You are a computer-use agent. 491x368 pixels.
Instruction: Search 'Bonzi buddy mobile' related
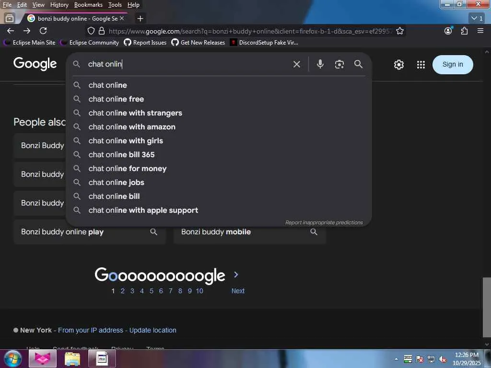pyautogui.click(x=249, y=232)
